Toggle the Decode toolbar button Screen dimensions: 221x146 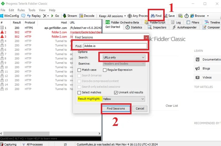87,16
